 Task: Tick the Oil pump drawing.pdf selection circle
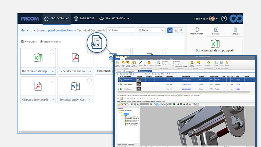pyautogui.click(x=52, y=80)
